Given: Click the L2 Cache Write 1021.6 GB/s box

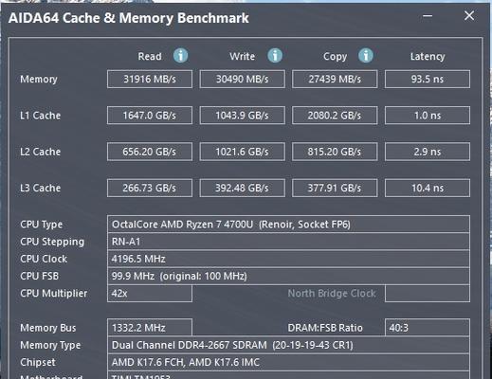Looking at the screenshot, I should (243, 152).
